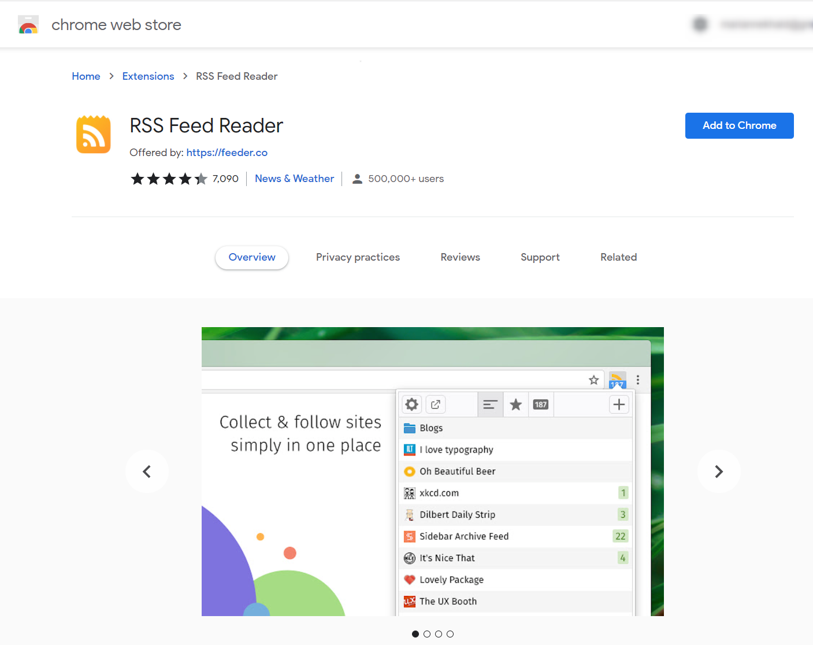Advance to the next screenshot with right chevron

(x=718, y=471)
